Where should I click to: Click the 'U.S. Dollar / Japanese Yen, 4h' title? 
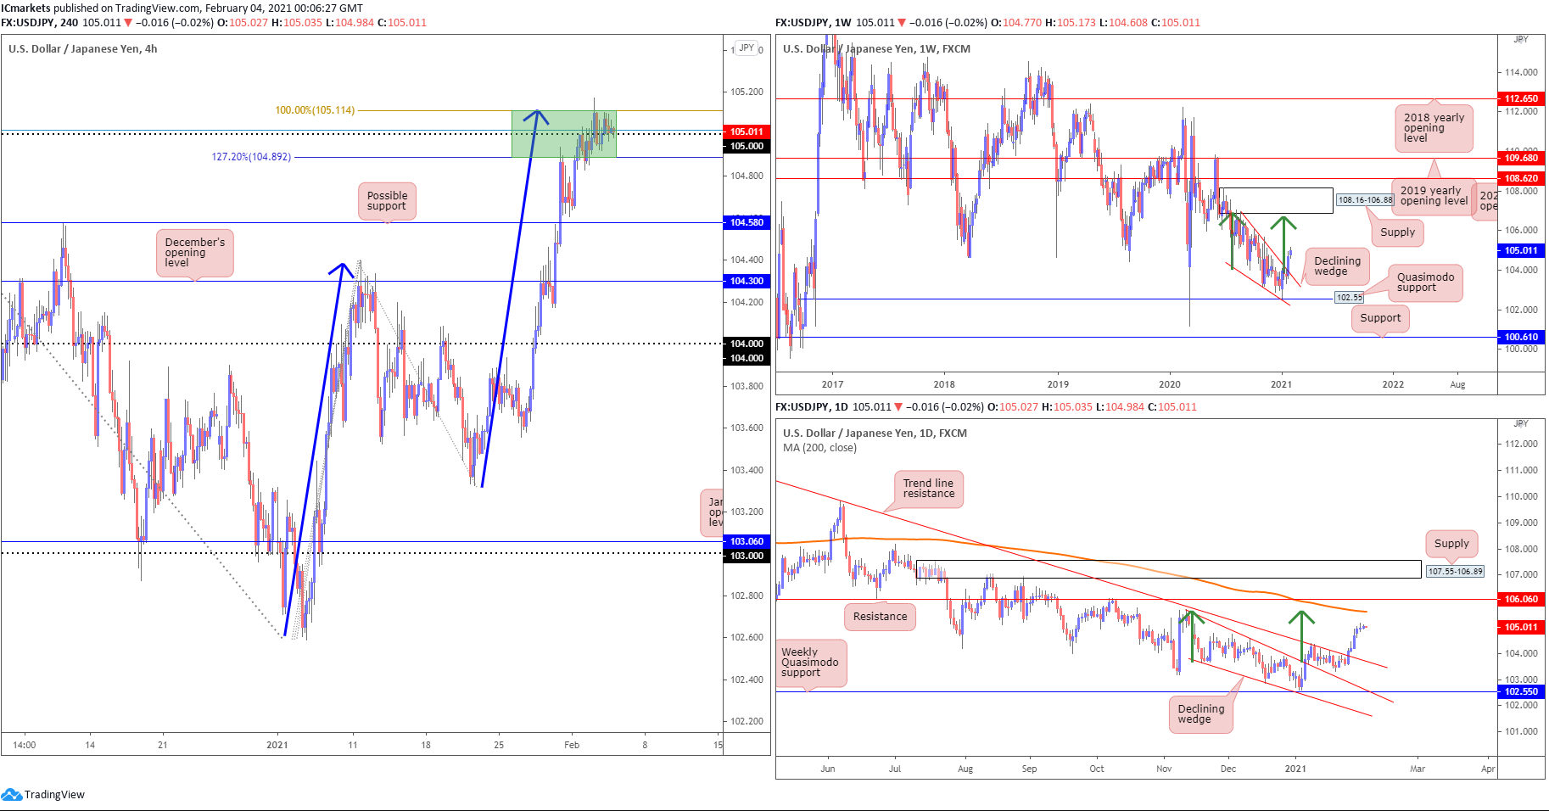tap(83, 49)
